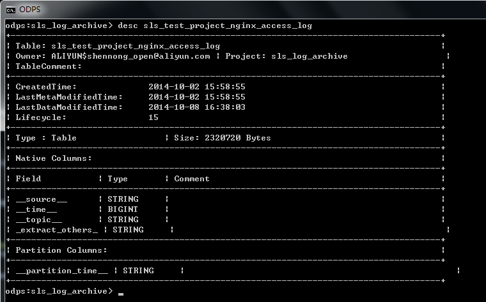Click the STRING type of __source__ row
The height and width of the screenshot is (302, 486).
coord(123,199)
